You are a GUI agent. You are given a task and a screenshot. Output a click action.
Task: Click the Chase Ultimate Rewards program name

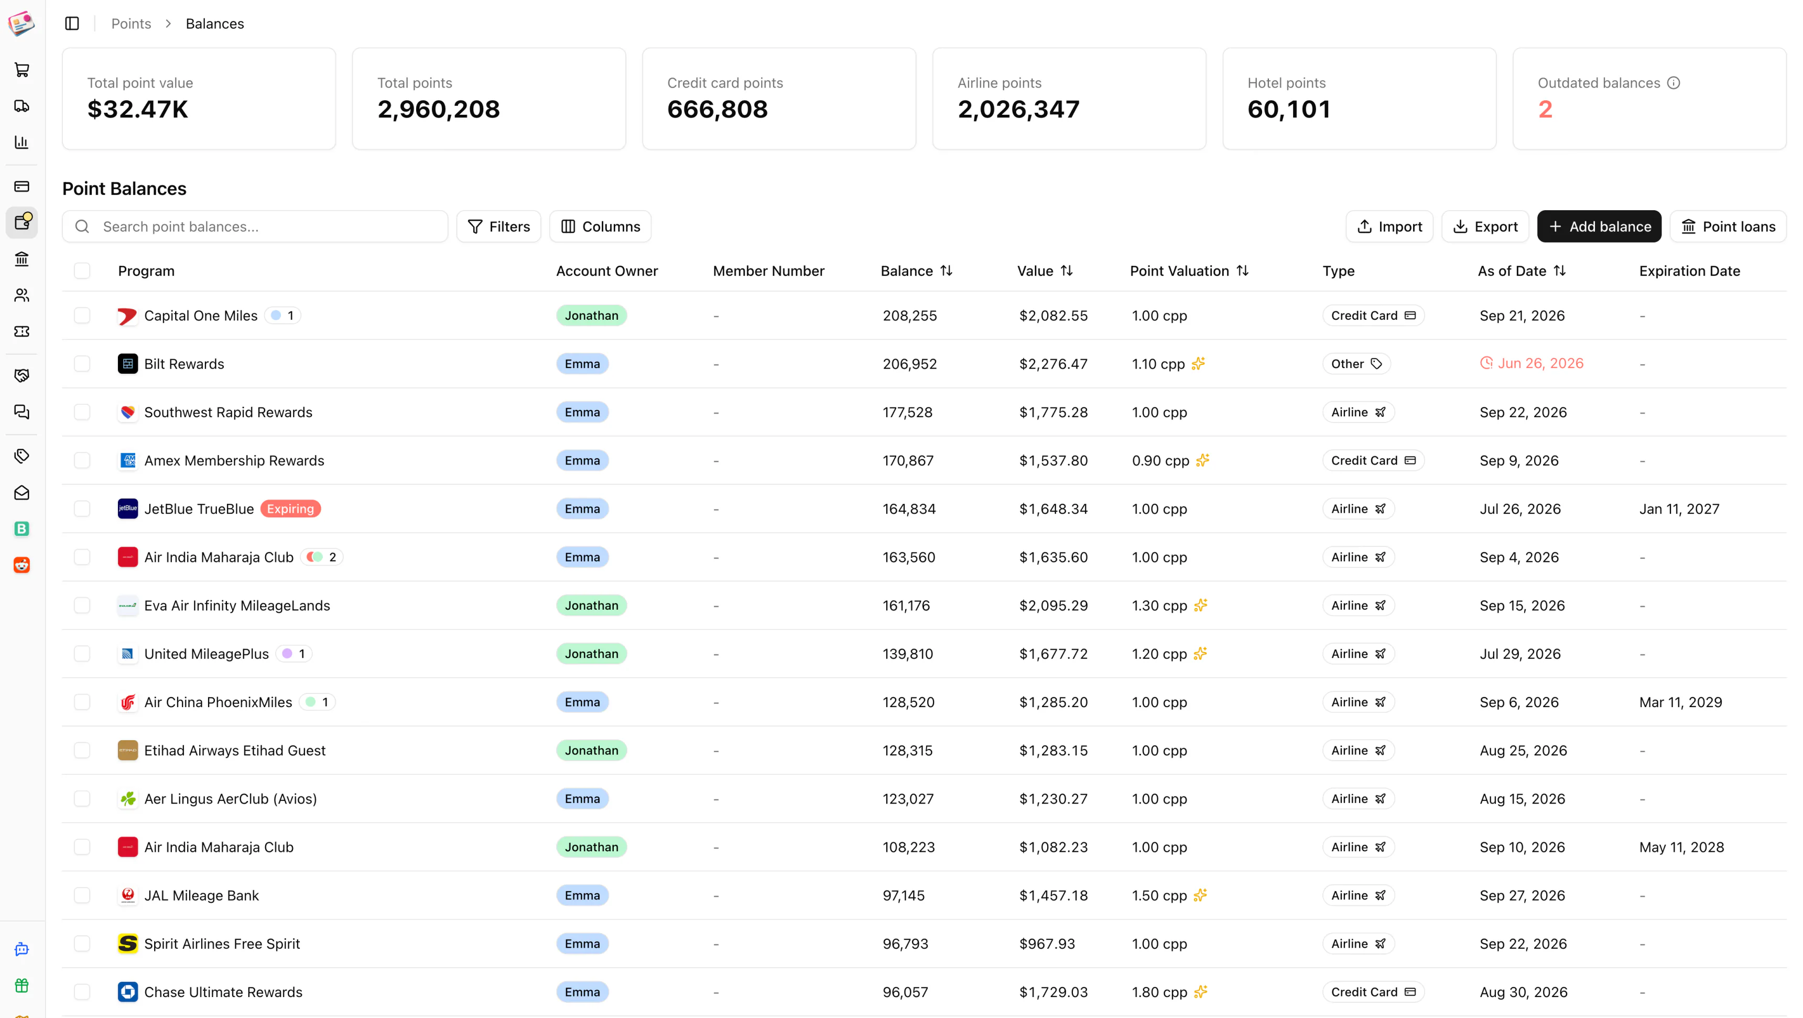223,992
